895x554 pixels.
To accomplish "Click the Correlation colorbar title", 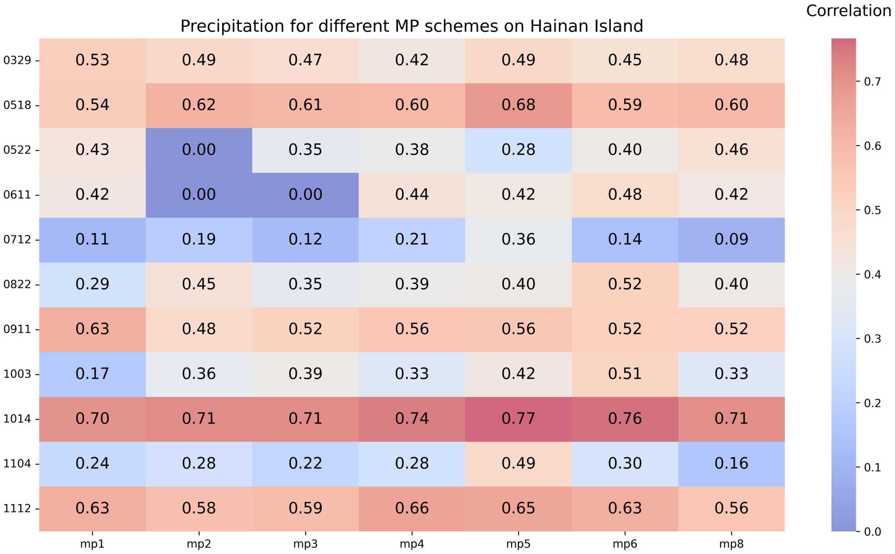I will [848, 11].
